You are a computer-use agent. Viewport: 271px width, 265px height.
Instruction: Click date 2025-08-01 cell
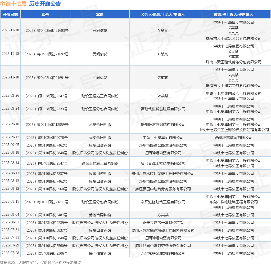[10, 222]
